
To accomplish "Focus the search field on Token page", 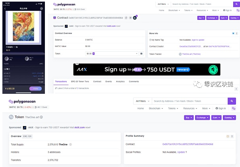I will (x=190, y=101).
